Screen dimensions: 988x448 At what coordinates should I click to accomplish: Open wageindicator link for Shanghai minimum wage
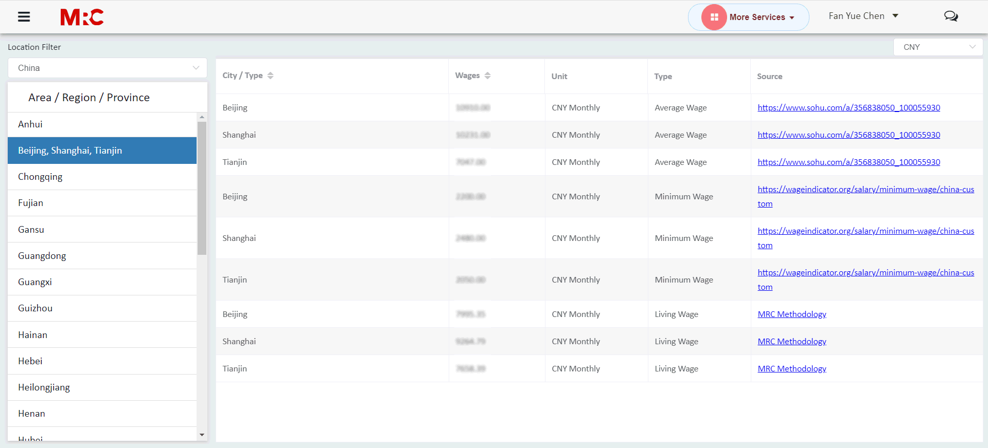point(866,231)
